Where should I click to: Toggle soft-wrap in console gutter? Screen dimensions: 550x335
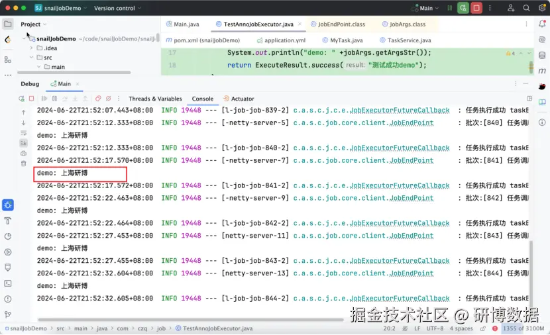23,133
